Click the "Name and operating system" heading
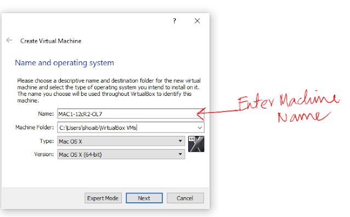Image resolution: width=350 pixels, height=217 pixels. pos(65,63)
